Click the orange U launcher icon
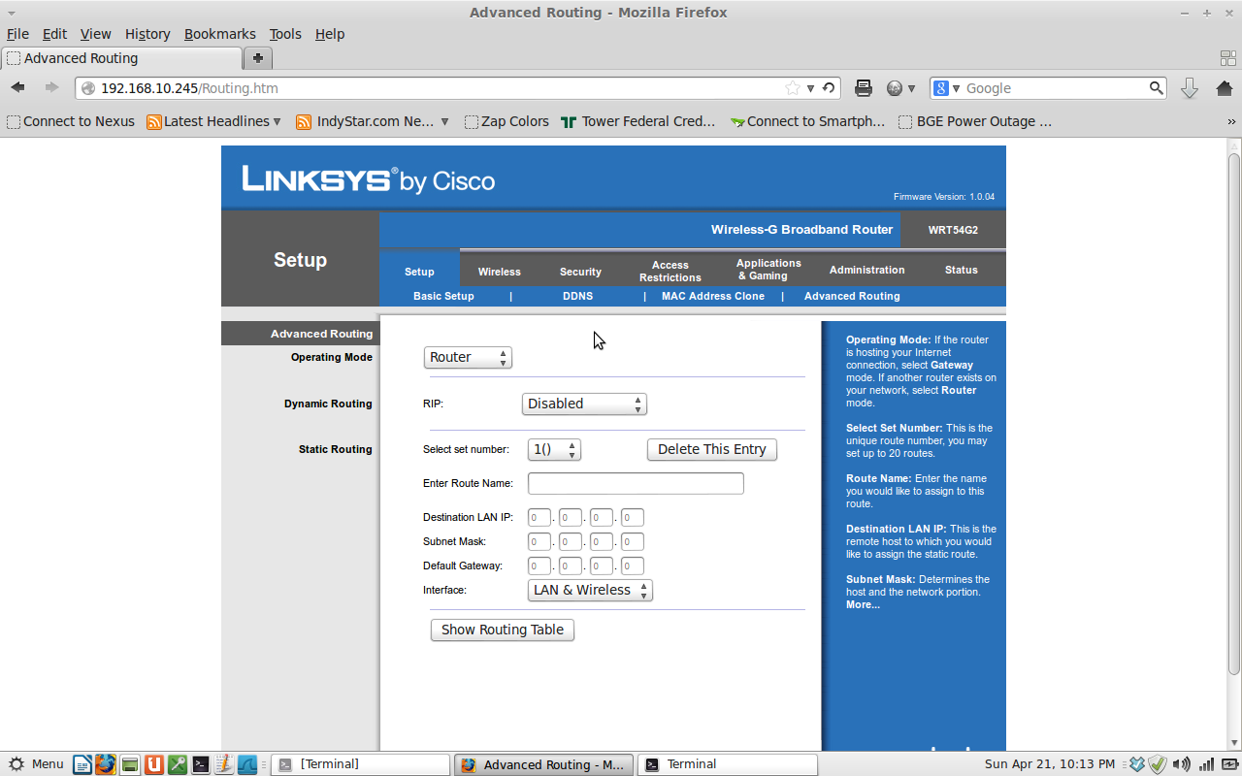This screenshot has width=1242, height=776. [153, 764]
